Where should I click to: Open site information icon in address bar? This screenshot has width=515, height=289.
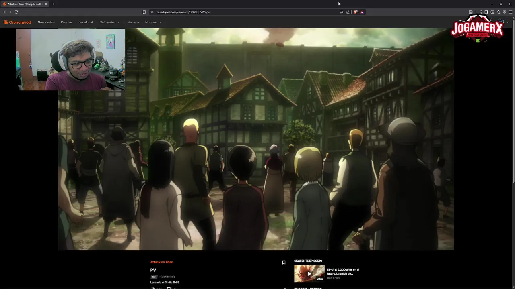click(x=152, y=12)
